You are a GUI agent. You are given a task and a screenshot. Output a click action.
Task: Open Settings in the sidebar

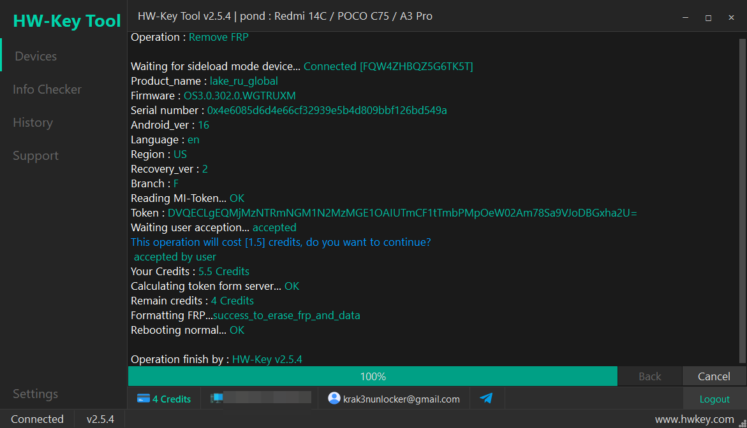point(35,394)
